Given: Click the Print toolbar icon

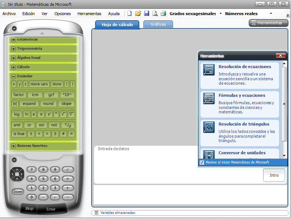Looking at the screenshot, I should pos(163,13).
